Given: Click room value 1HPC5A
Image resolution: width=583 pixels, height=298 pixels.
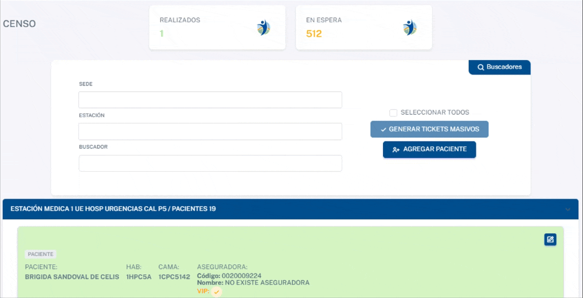Looking at the screenshot, I should pos(139,277).
